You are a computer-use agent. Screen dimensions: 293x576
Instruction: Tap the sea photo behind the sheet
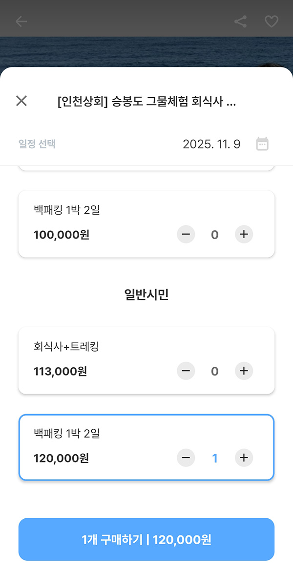click(x=146, y=51)
